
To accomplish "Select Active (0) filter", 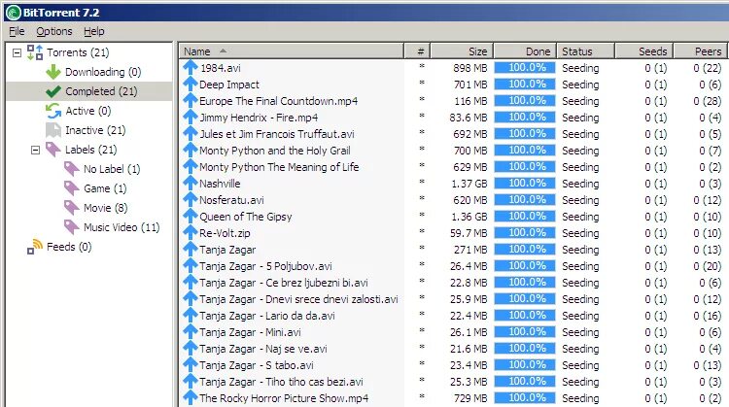I will (87, 111).
